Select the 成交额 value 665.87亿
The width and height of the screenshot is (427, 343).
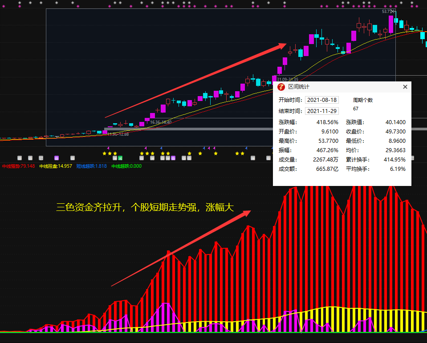[x=327, y=169]
